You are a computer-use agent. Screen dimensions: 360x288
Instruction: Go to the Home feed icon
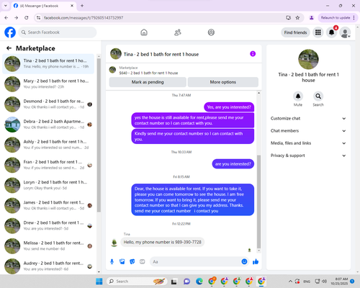pos(144,32)
